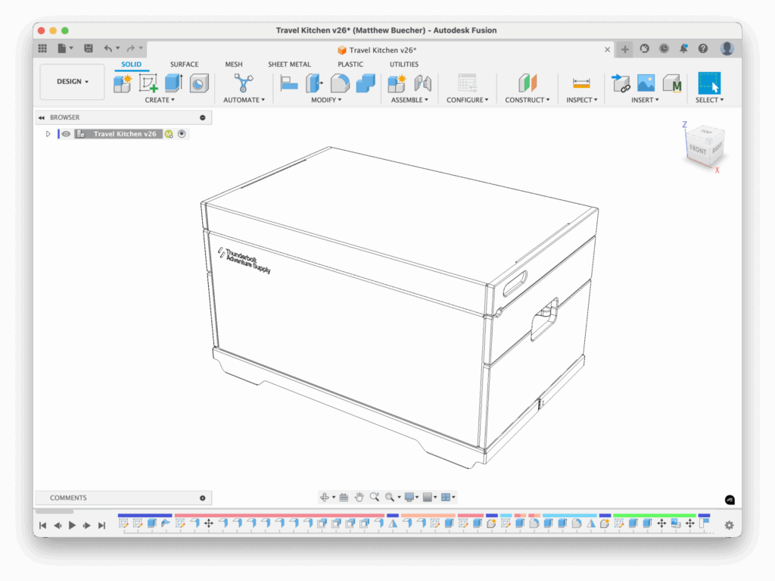
Task: Select the Pan hand tool
Action: click(x=359, y=497)
